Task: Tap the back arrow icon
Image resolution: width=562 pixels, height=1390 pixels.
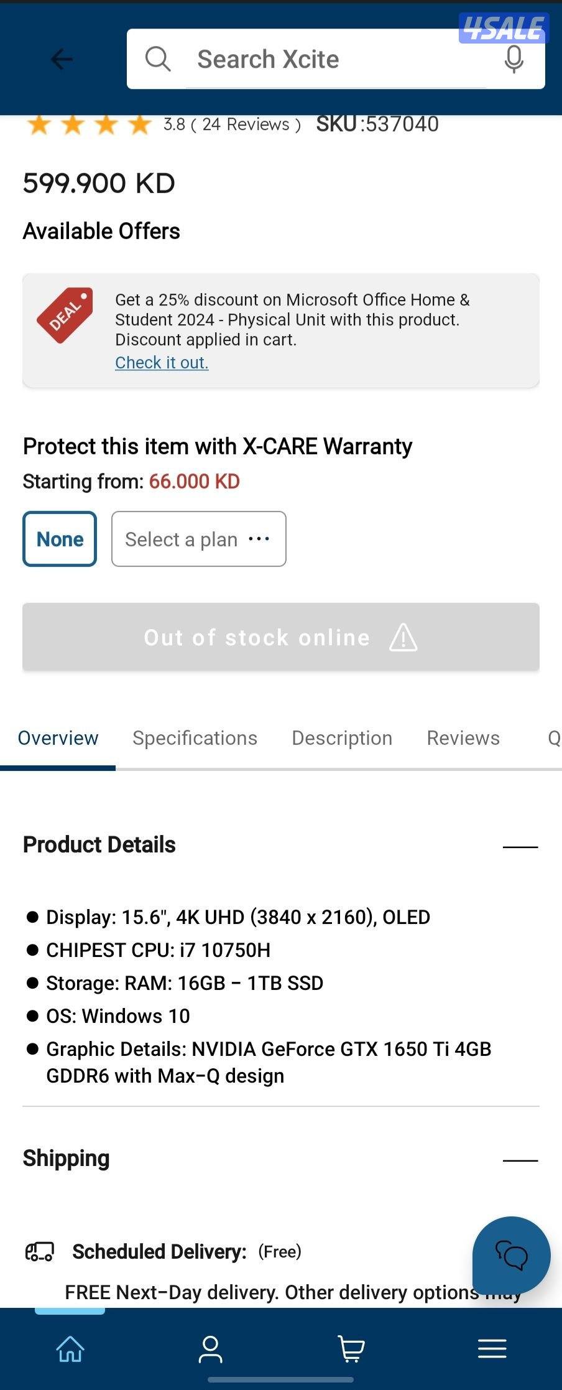Action: click(x=62, y=60)
